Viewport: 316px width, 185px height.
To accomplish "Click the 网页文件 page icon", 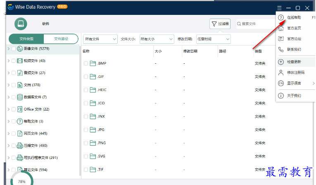I will (20, 134).
